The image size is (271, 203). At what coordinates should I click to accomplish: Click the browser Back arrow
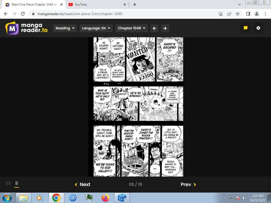click(x=6, y=14)
